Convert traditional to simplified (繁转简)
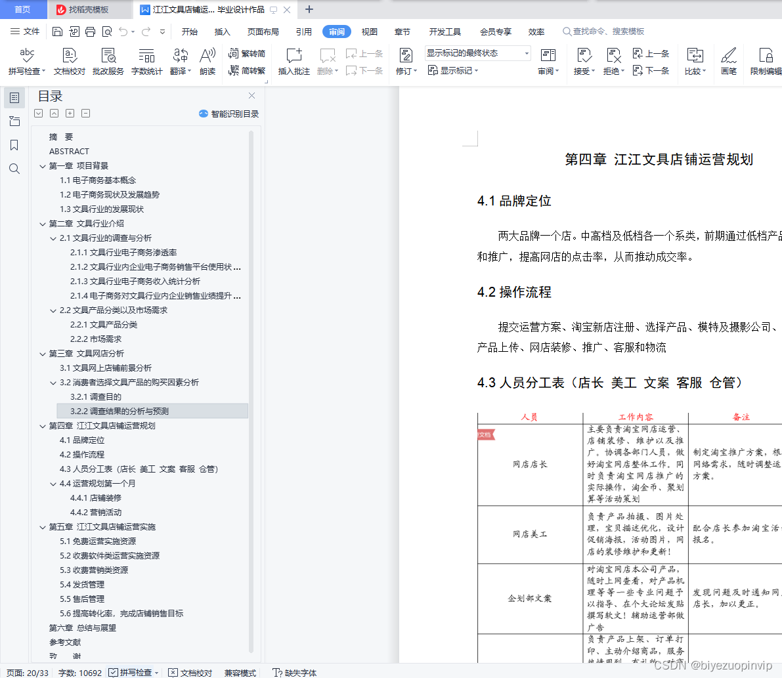The width and height of the screenshot is (782, 678). pyautogui.click(x=247, y=53)
